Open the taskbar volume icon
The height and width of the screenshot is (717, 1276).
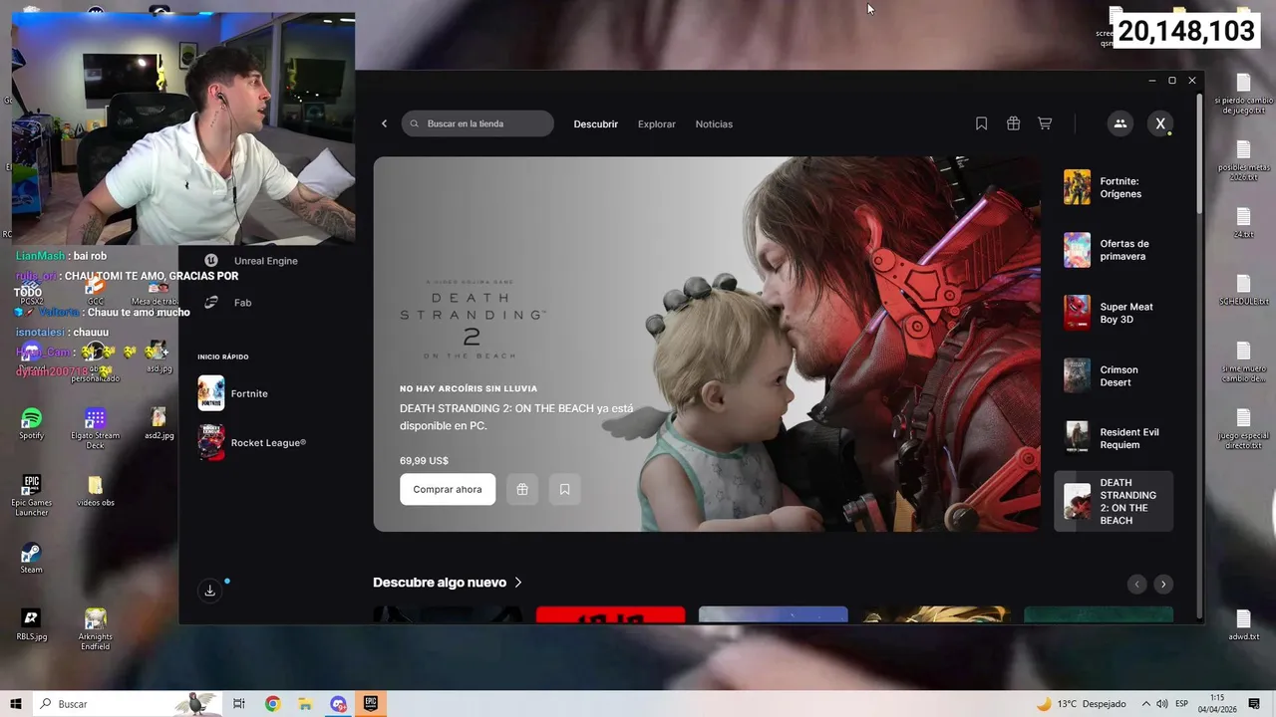[x=1161, y=704]
